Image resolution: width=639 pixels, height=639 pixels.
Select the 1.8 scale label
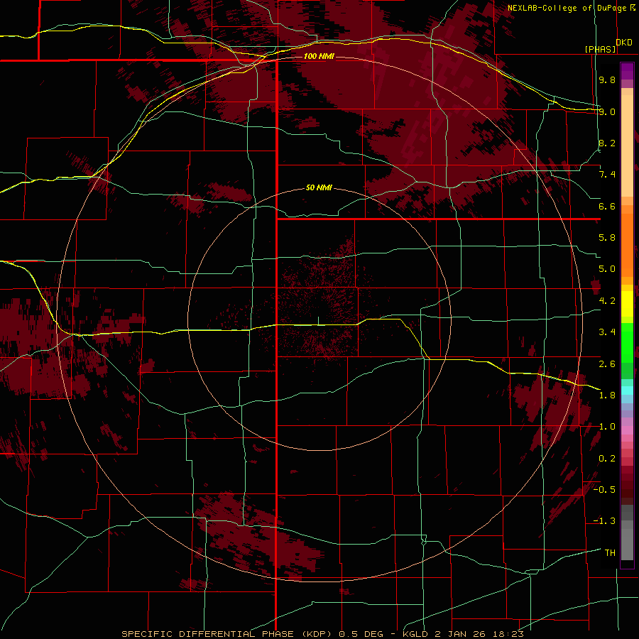coord(607,395)
